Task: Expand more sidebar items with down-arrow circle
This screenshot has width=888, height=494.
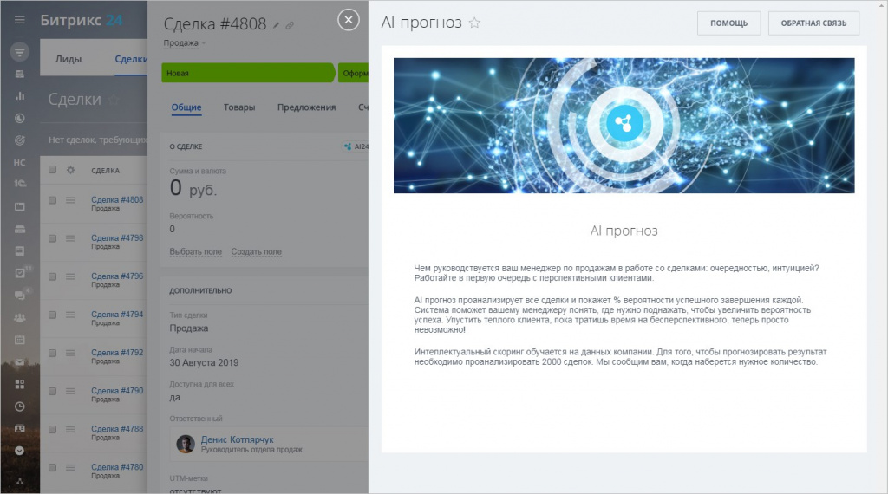Action: tap(19, 450)
